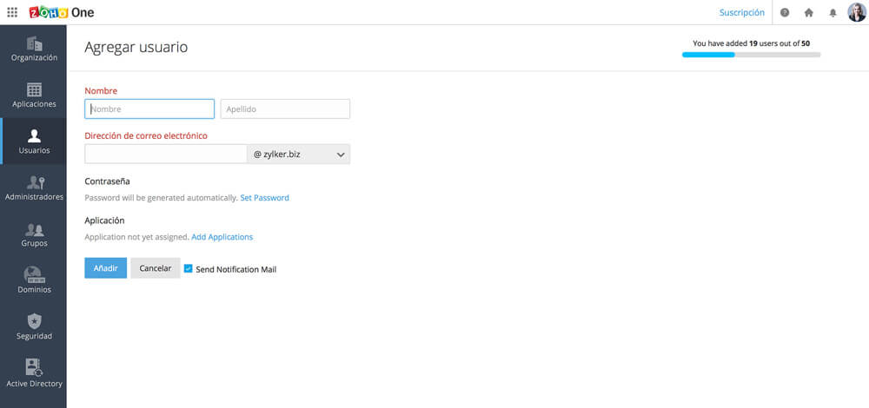The image size is (869, 408).
Task: Click the Set Password link
Action: [x=264, y=198]
